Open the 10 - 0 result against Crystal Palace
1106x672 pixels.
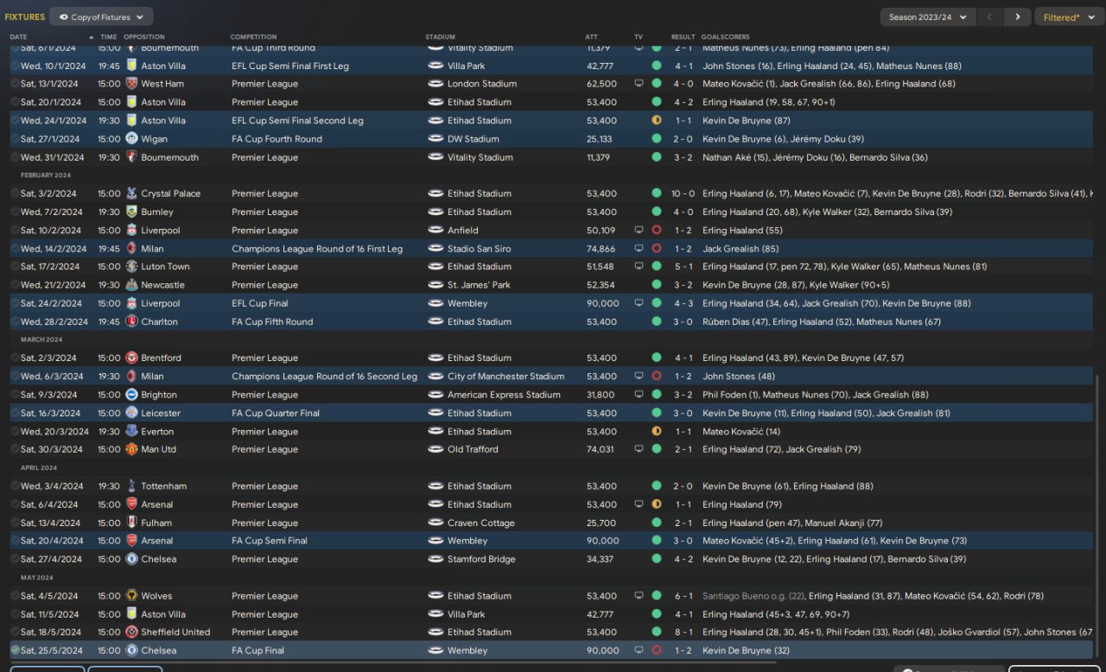[x=682, y=193]
